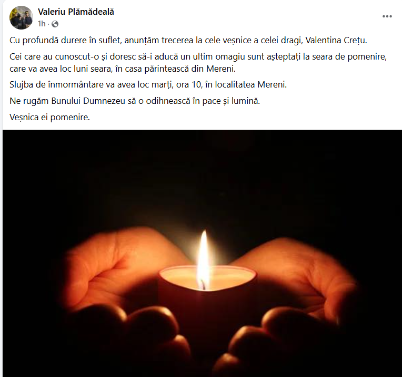Click the globe public audience icon
Image resolution: width=402 pixels, height=377 pixels.
[55, 24]
